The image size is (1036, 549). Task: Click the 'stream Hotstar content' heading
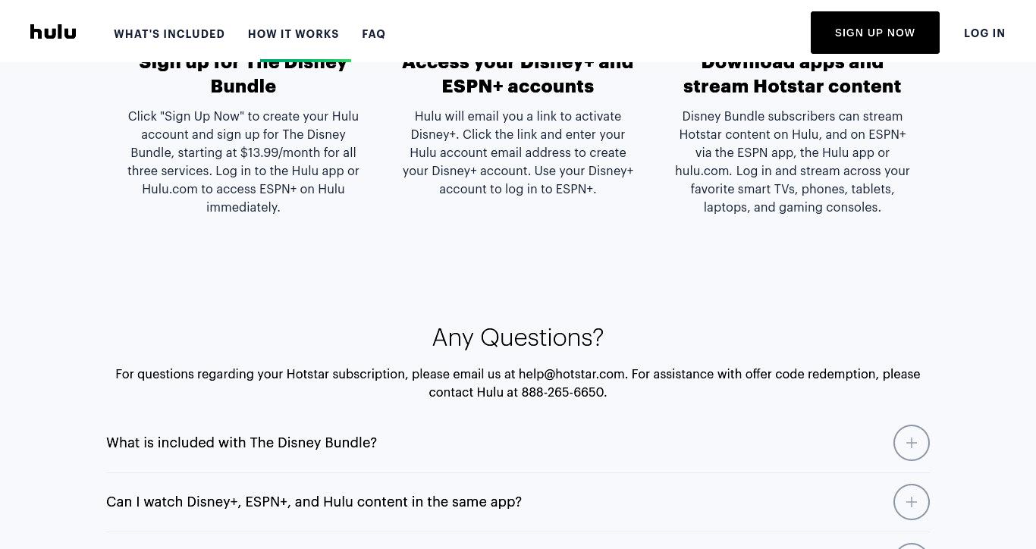point(792,86)
